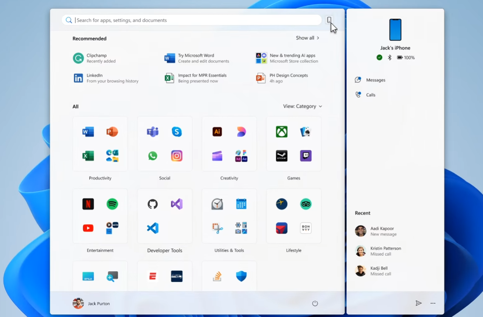Image resolution: width=483 pixels, height=317 pixels.
Task: Launch Visual Studio purple icon
Action: coord(177,204)
